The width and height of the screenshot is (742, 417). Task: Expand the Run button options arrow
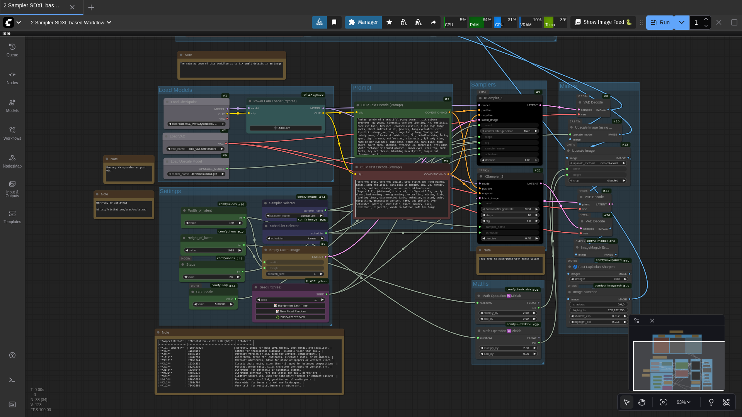682,22
